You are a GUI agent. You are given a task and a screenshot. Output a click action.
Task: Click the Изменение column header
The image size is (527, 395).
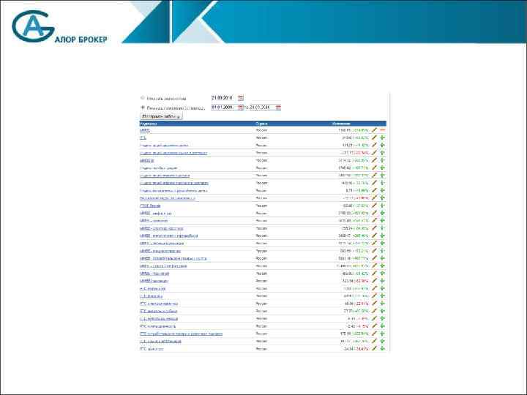(341, 124)
